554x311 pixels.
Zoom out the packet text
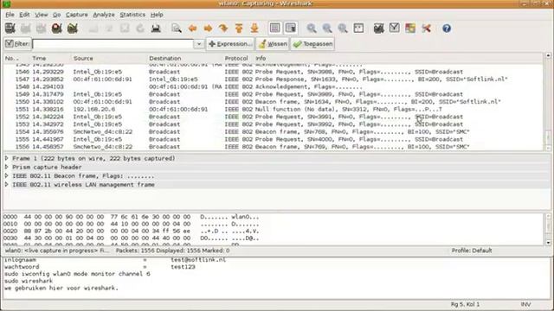327,29
